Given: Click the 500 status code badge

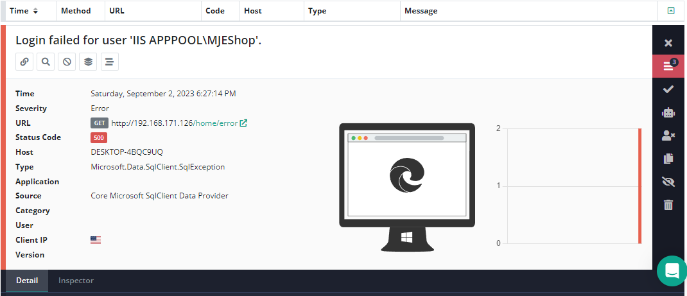Looking at the screenshot, I should point(99,137).
